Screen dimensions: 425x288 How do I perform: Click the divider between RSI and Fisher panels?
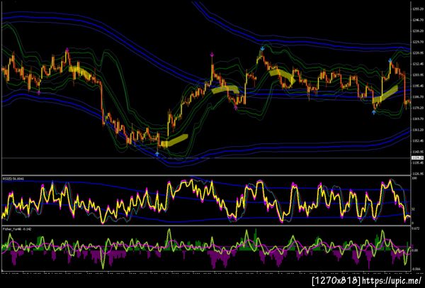click(206, 226)
